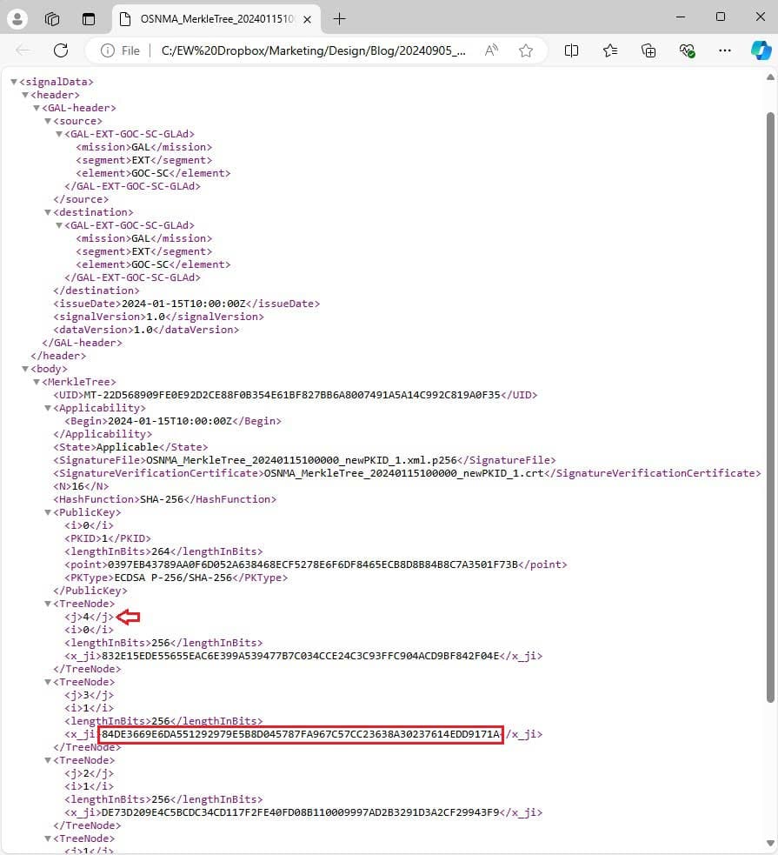Viewport: 778px width, 855px height.
Task: Select the OSNMA_MerkleTree tab
Action: click(x=216, y=19)
